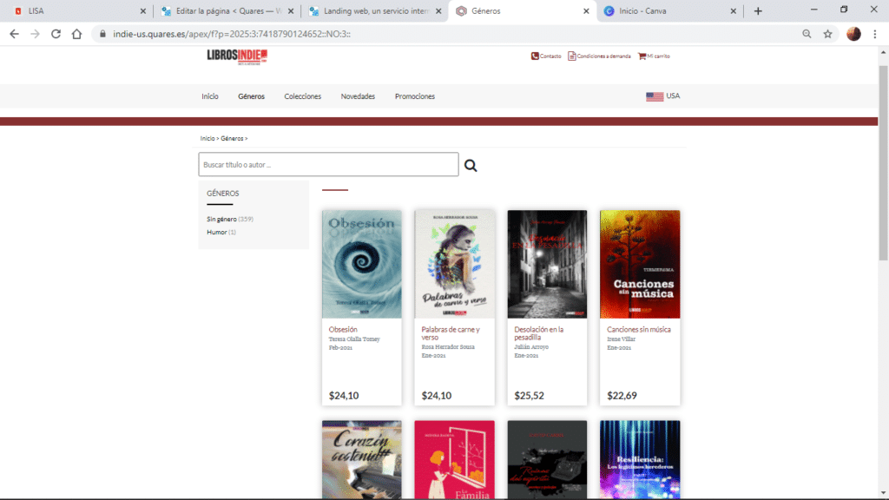
Task: Click the browser back arrow
Action: (x=14, y=34)
